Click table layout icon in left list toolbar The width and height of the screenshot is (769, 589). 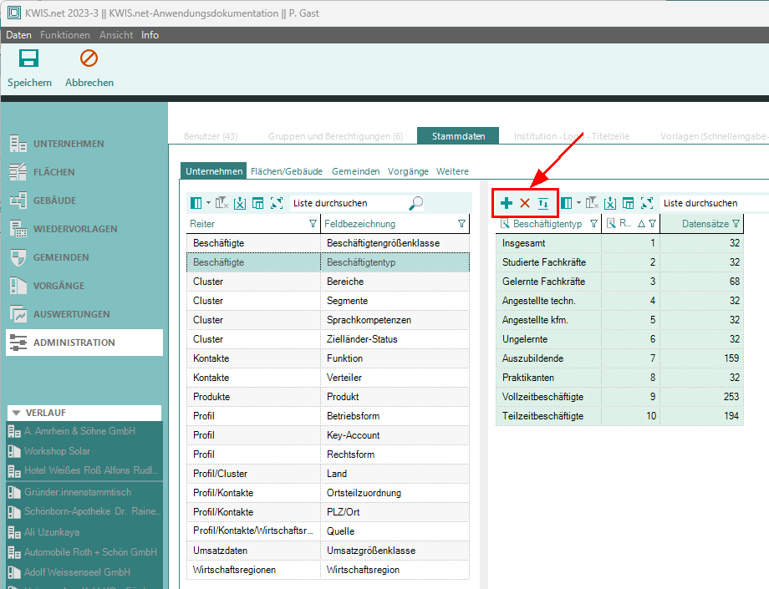point(257,203)
